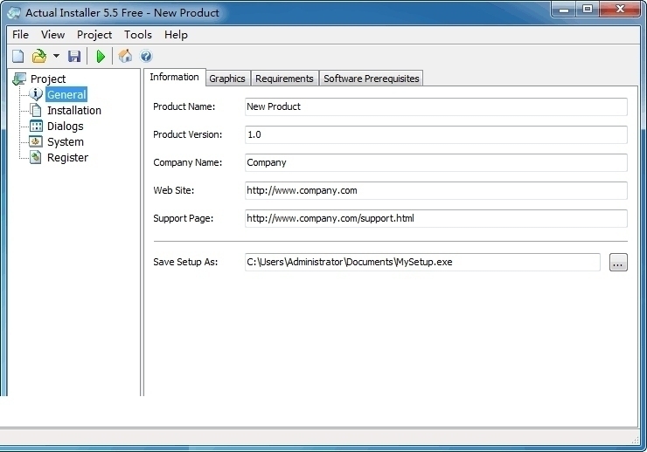Select Installation in the project tree
The image size is (647, 452).
click(73, 110)
